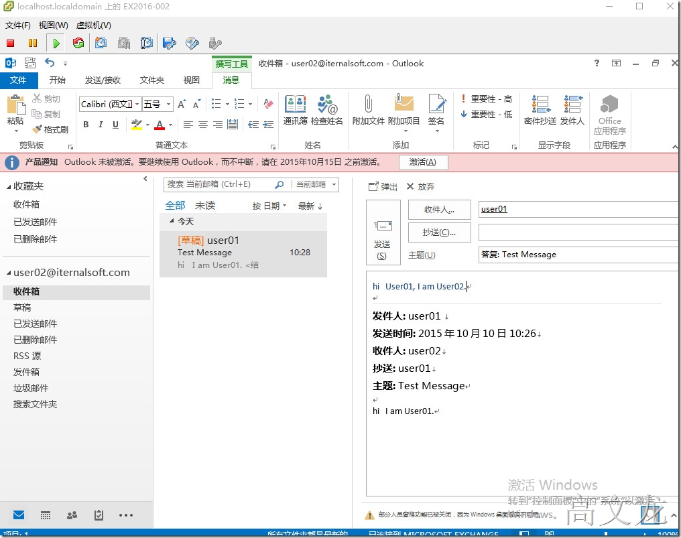Click the To (收件人...) button
681x538 pixels.
tap(440, 210)
